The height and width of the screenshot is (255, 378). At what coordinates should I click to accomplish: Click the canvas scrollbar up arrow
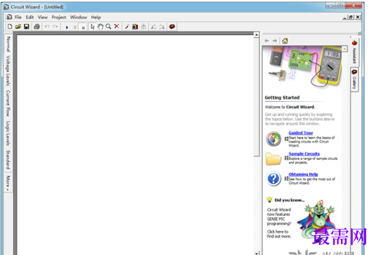257,35
